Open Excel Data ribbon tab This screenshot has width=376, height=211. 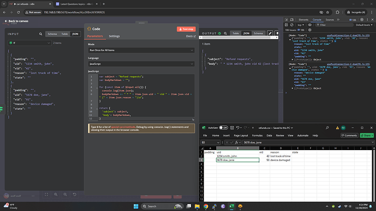(x=269, y=135)
